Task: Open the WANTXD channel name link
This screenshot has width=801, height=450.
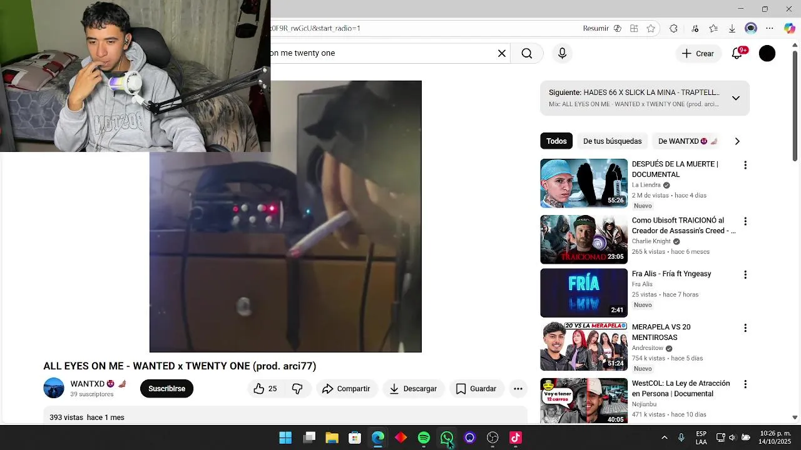Action: click(87, 384)
